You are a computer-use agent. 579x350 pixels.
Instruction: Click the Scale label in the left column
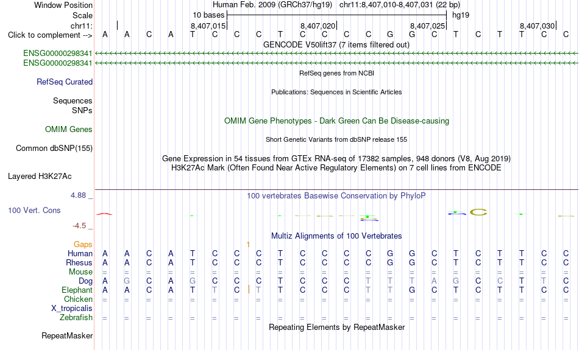[x=82, y=15]
